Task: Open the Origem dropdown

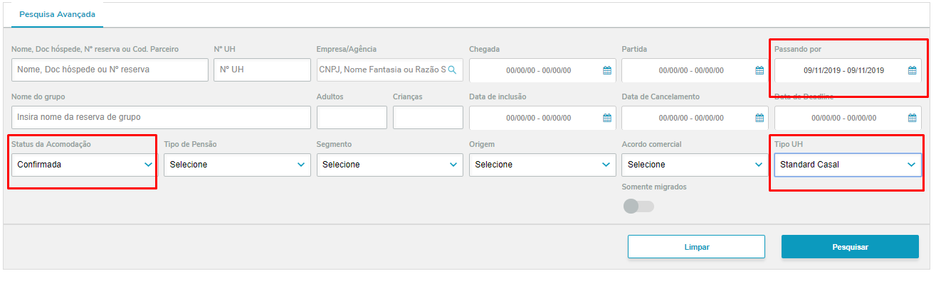Action: coord(542,165)
